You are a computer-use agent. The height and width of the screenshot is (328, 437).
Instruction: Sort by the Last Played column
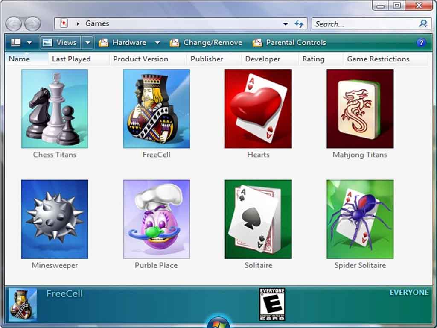coord(71,59)
